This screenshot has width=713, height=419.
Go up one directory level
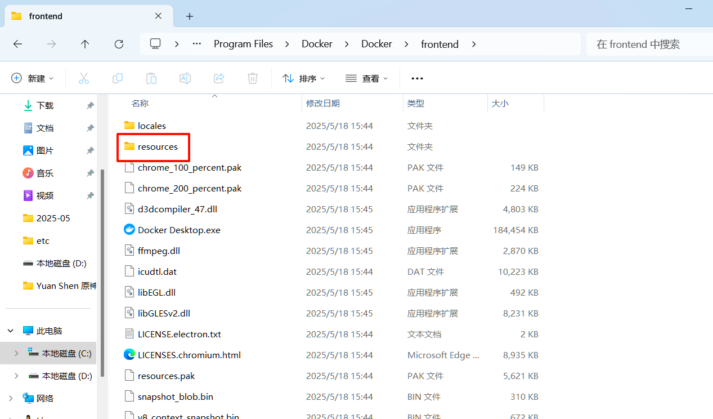85,44
